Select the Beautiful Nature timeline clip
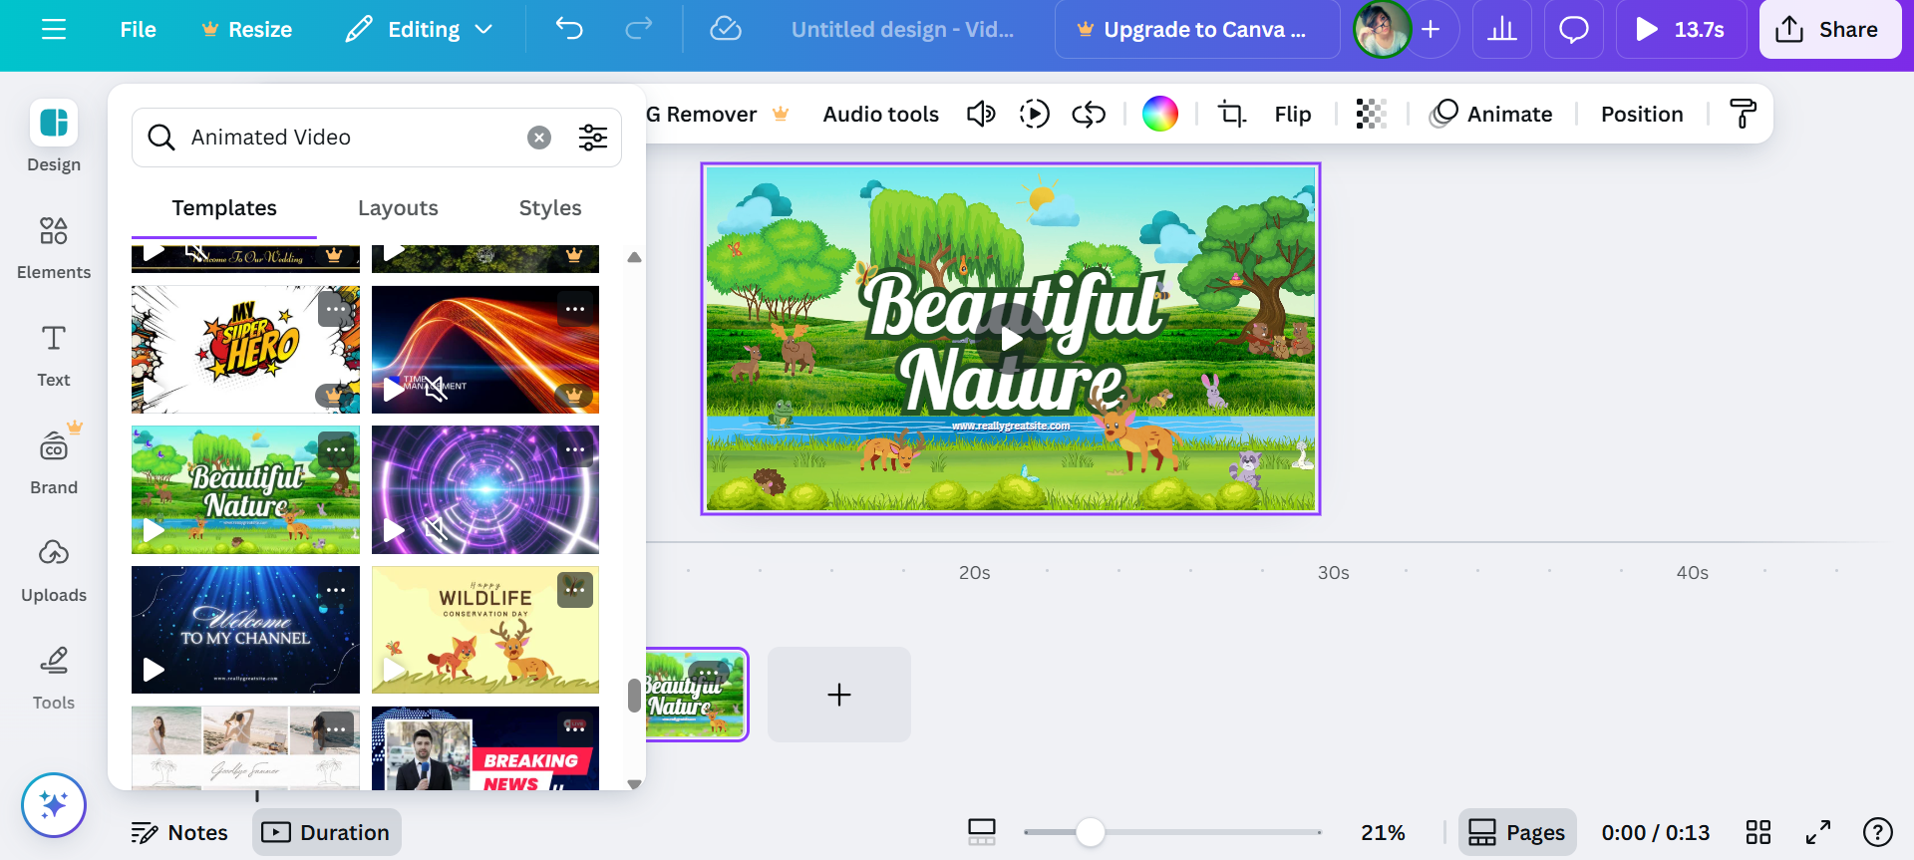Image resolution: width=1914 pixels, height=860 pixels. point(696,695)
